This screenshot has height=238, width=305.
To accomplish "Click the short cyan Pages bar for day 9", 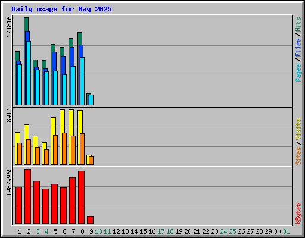I will click(91, 100).
